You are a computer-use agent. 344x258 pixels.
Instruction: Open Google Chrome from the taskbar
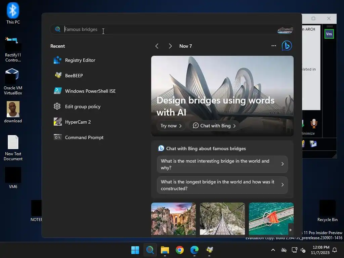(180, 250)
